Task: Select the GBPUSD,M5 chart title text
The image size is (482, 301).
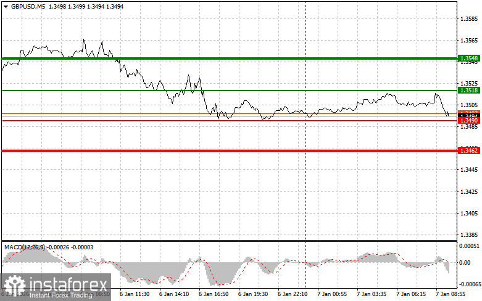Action: (28, 6)
